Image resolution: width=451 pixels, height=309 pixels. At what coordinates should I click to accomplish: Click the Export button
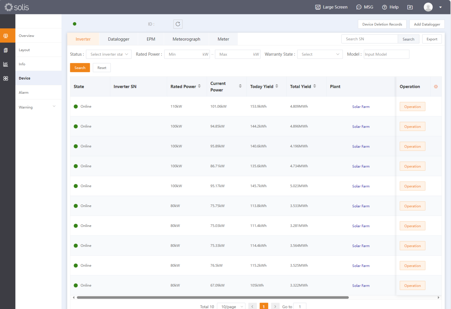click(x=432, y=39)
